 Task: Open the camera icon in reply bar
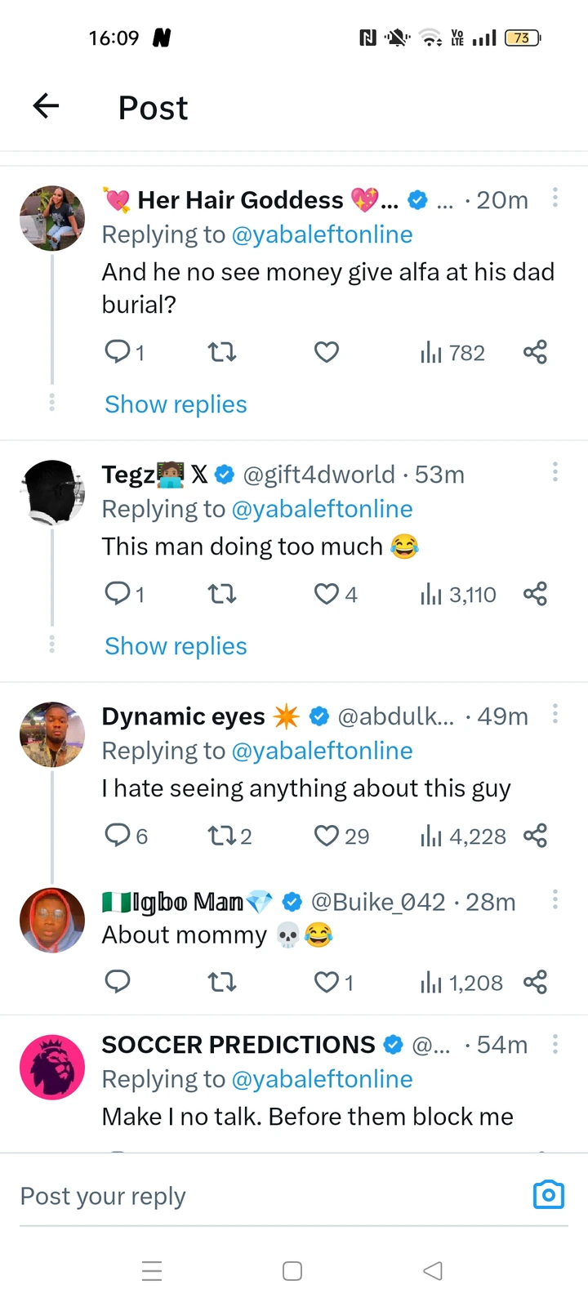[x=548, y=1195]
